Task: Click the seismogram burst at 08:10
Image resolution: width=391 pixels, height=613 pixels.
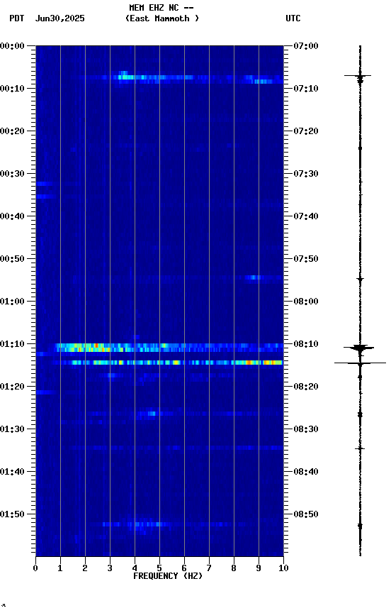Action: tap(359, 348)
